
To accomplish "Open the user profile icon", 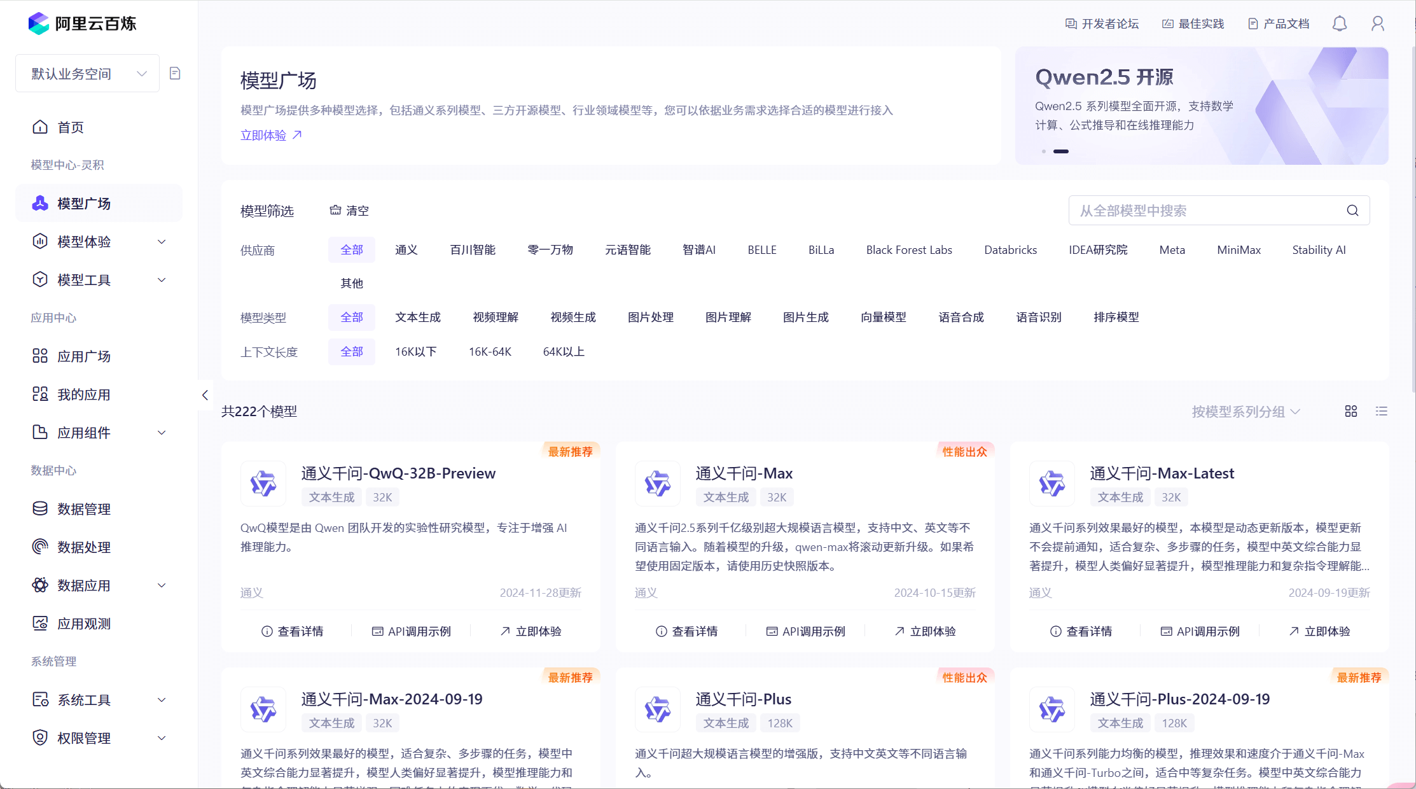I will (1378, 24).
